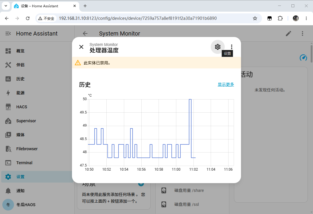This screenshot has width=313, height=214.
Task: Open Supervisor in the sidebar
Action: (37, 121)
